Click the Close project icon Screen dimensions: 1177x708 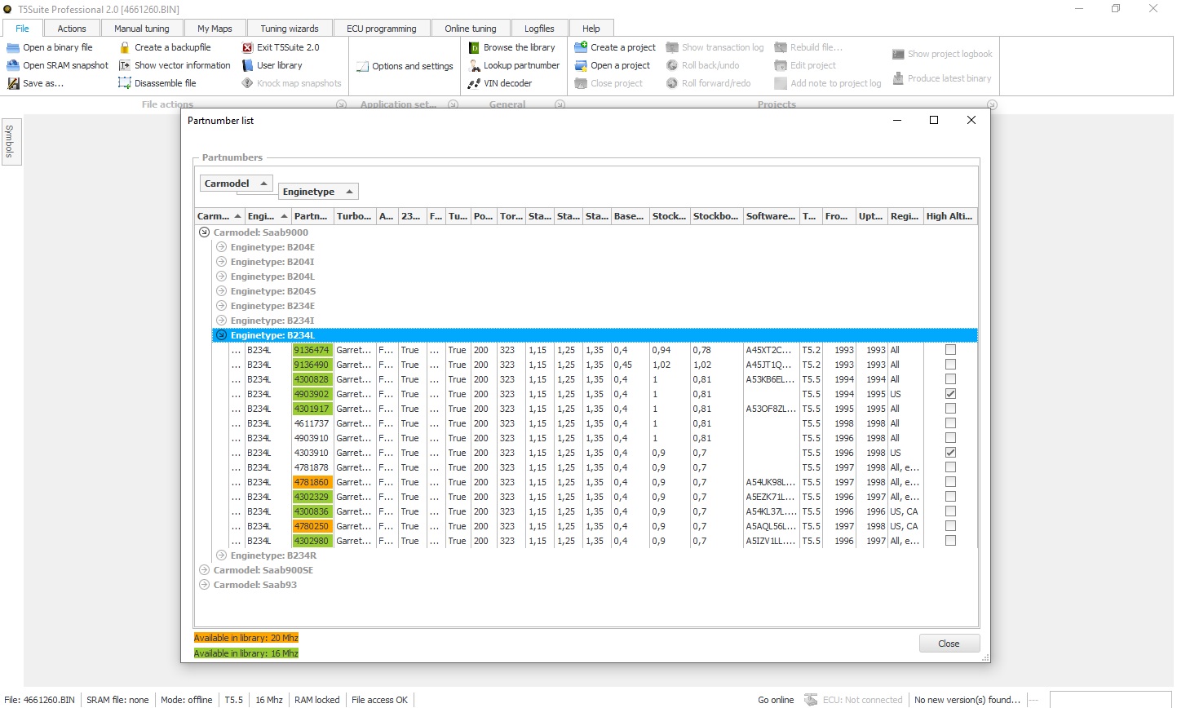coord(581,83)
